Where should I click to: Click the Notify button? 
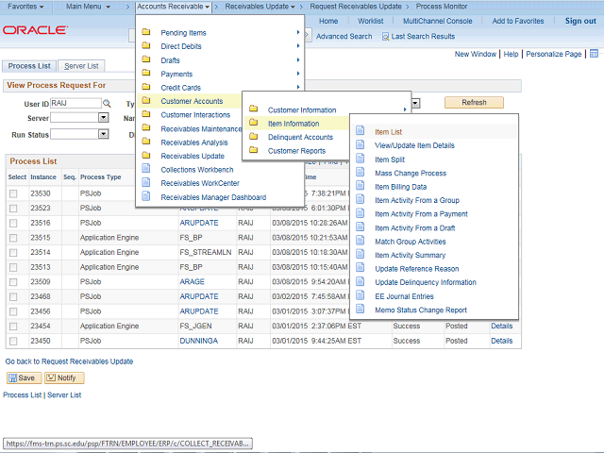64,377
